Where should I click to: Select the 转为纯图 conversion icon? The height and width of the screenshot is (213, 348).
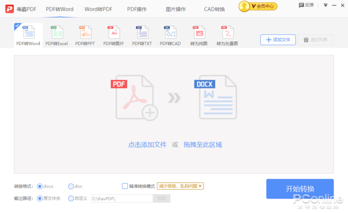(199, 32)
